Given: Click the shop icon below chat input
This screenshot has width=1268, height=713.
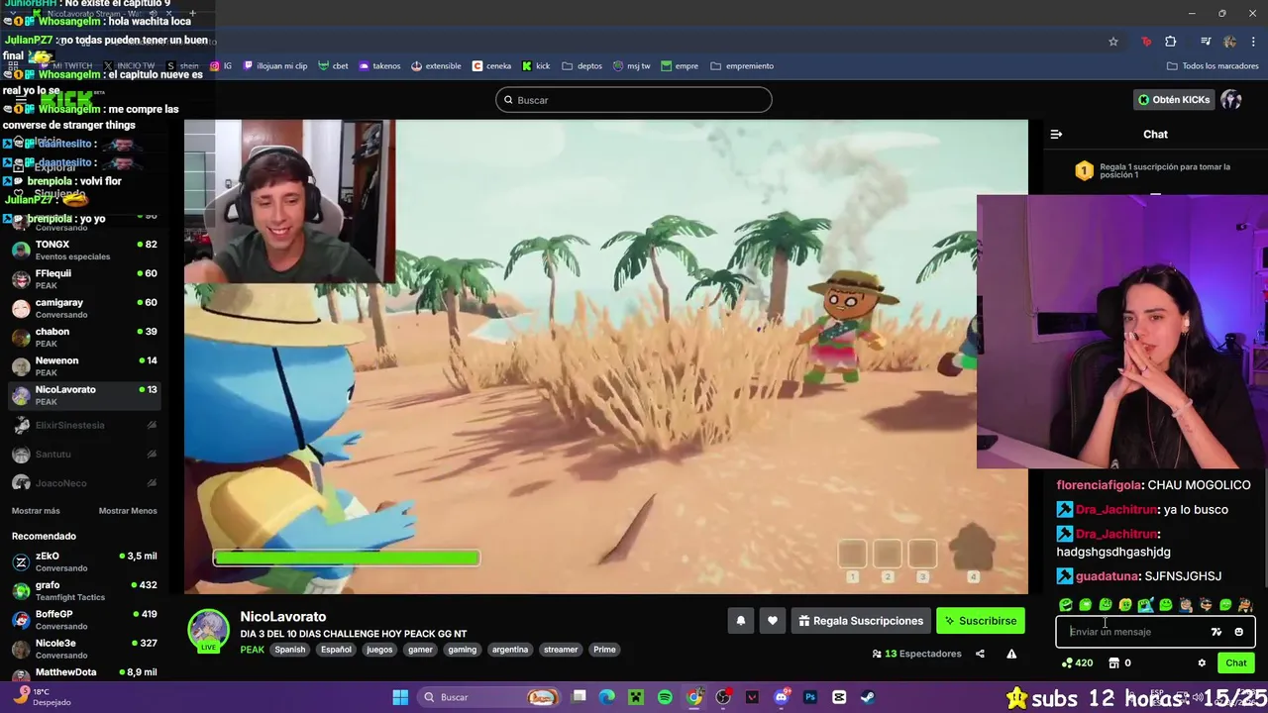Looking at the screenshot, I should point(1113,663).
